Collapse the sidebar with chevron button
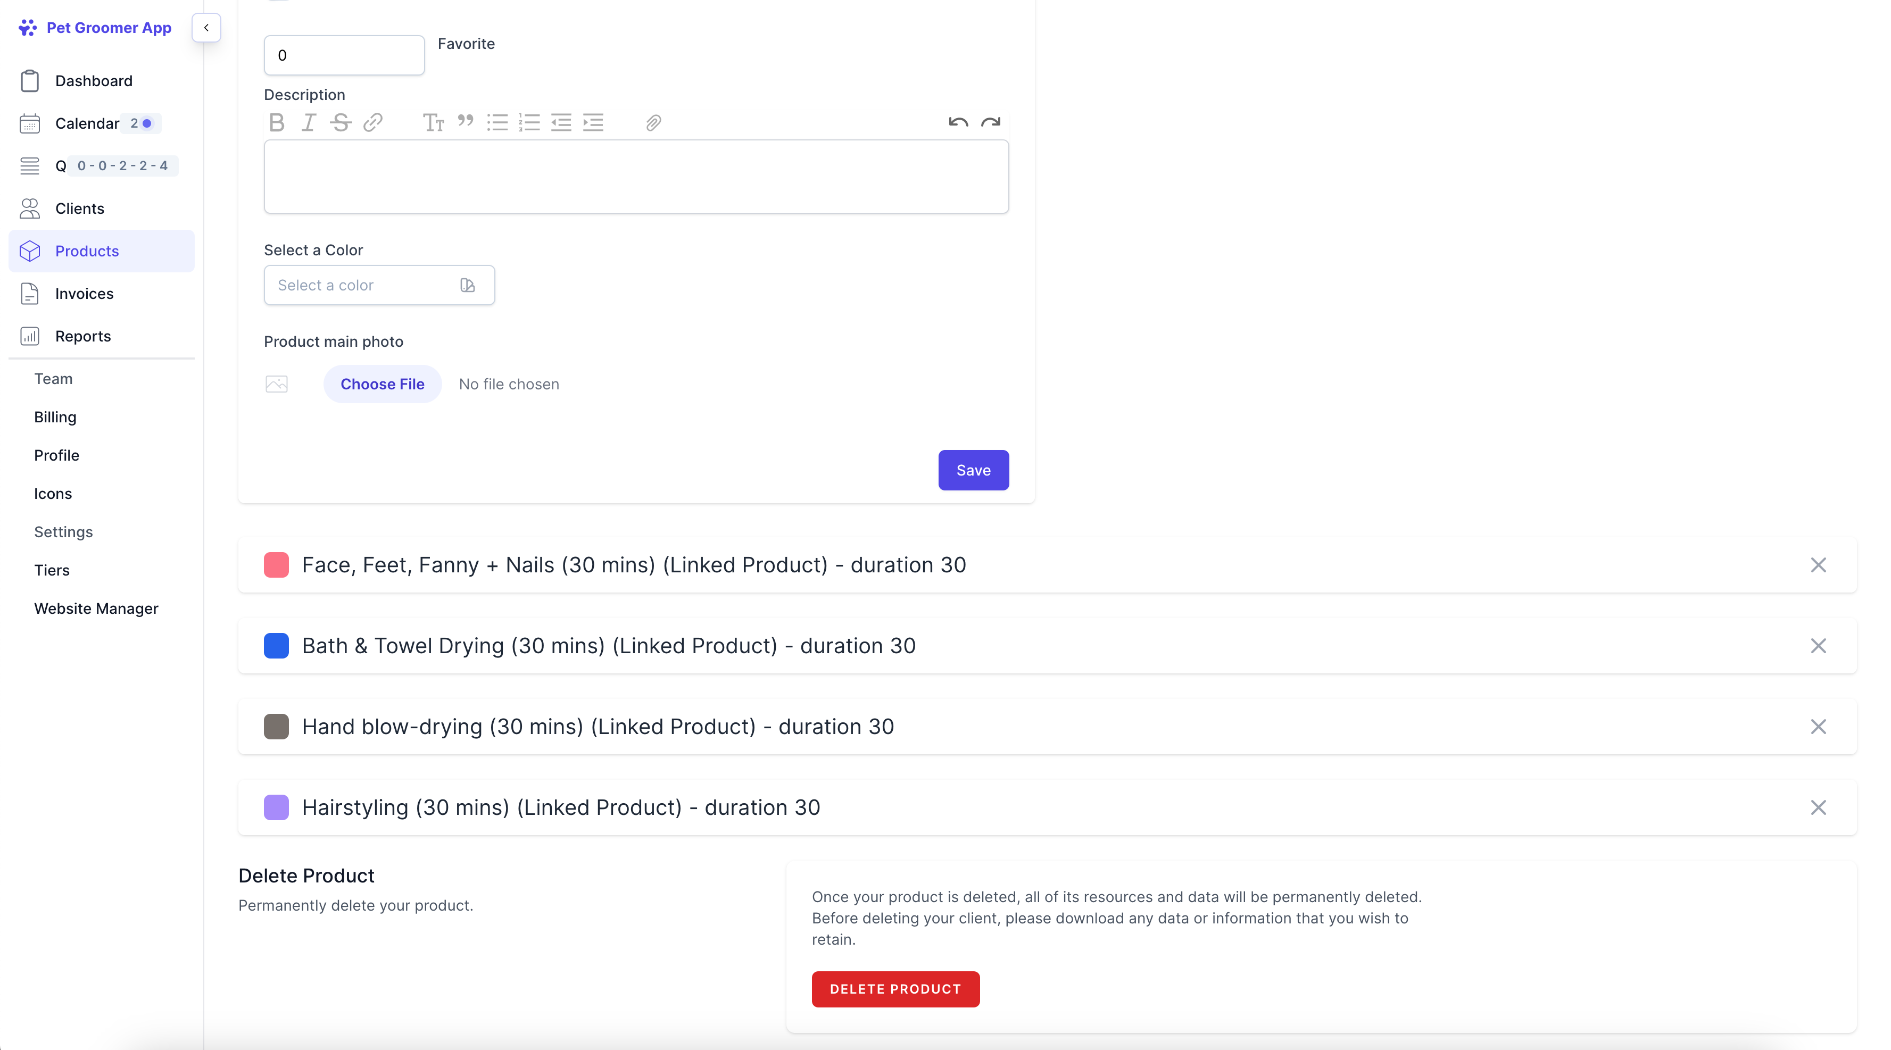Screen dimensions: 1891x1050 (206, 28)
